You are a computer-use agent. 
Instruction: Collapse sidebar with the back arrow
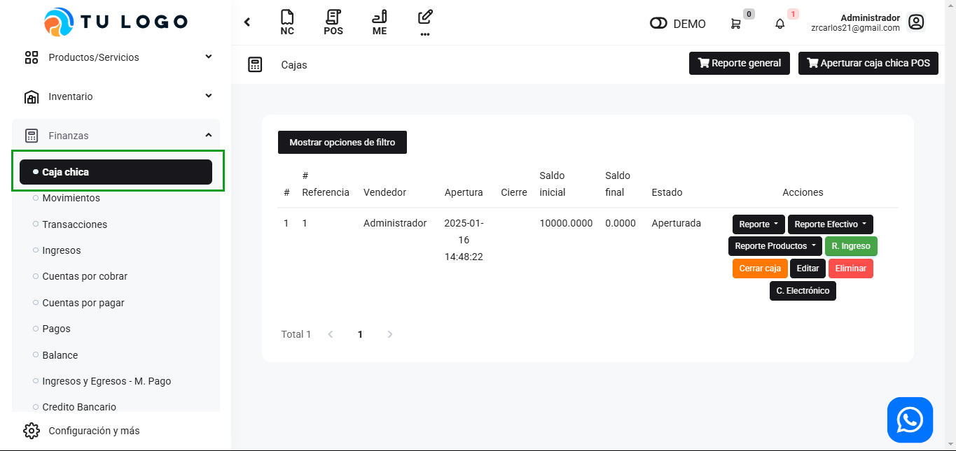[247, 22]
